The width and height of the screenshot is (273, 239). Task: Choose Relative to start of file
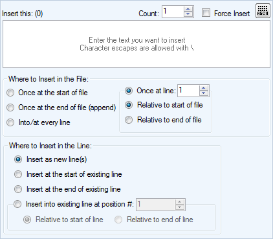pyautogui.click(x=164, y=105)
